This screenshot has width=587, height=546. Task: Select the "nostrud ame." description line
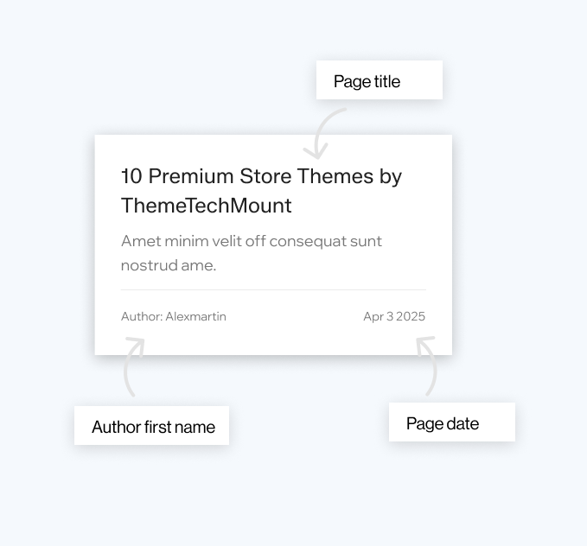coord(169,265)
